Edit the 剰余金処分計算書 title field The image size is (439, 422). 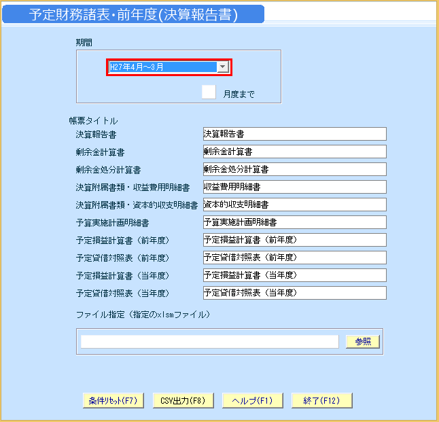[x=294, y=169]
